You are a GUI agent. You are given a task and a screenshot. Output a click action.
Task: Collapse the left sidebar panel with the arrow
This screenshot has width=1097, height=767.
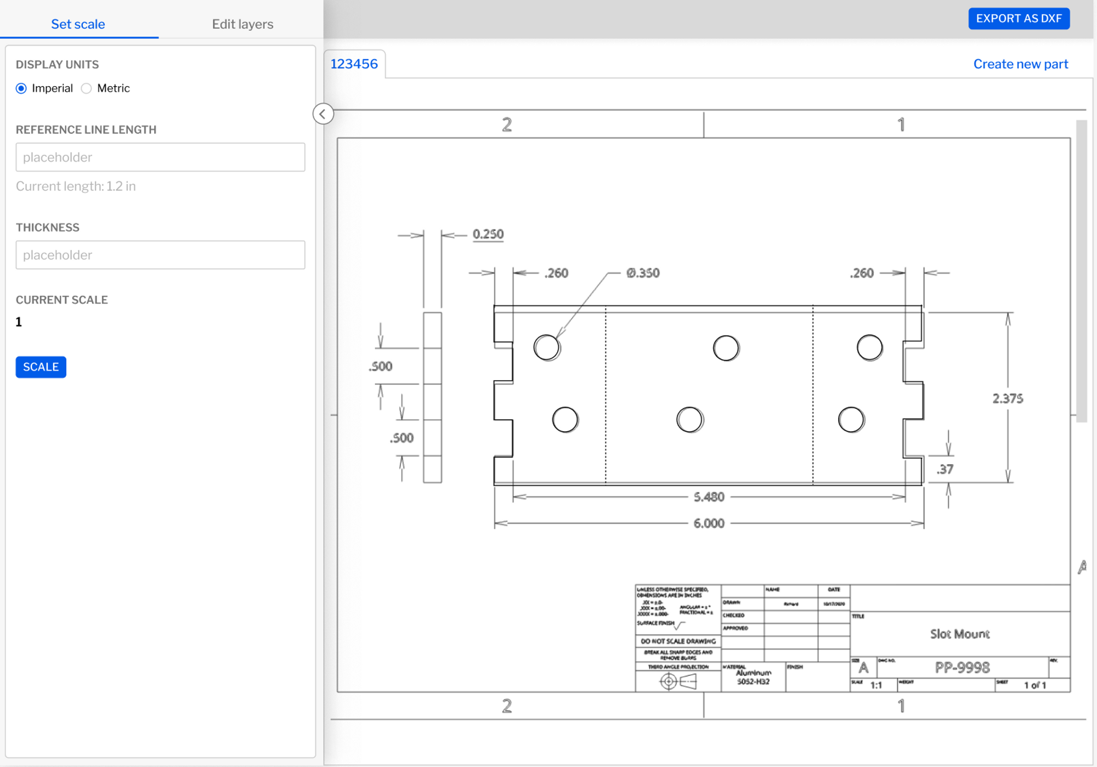pos(323,114)
